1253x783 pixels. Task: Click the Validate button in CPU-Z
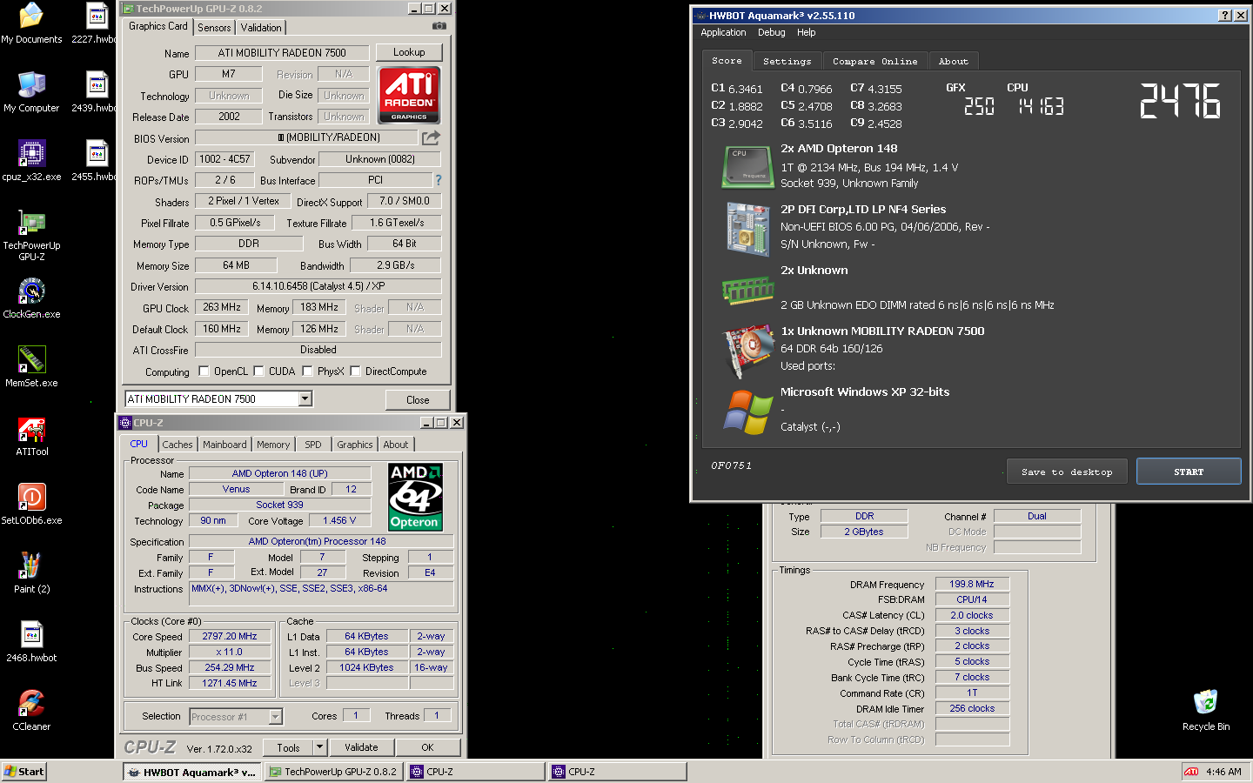[361, 747]
